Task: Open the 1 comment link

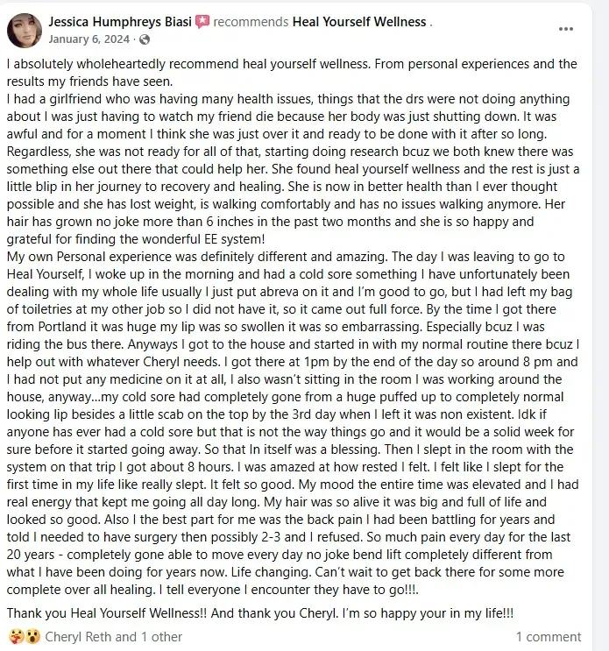Action: pos(549,637)
